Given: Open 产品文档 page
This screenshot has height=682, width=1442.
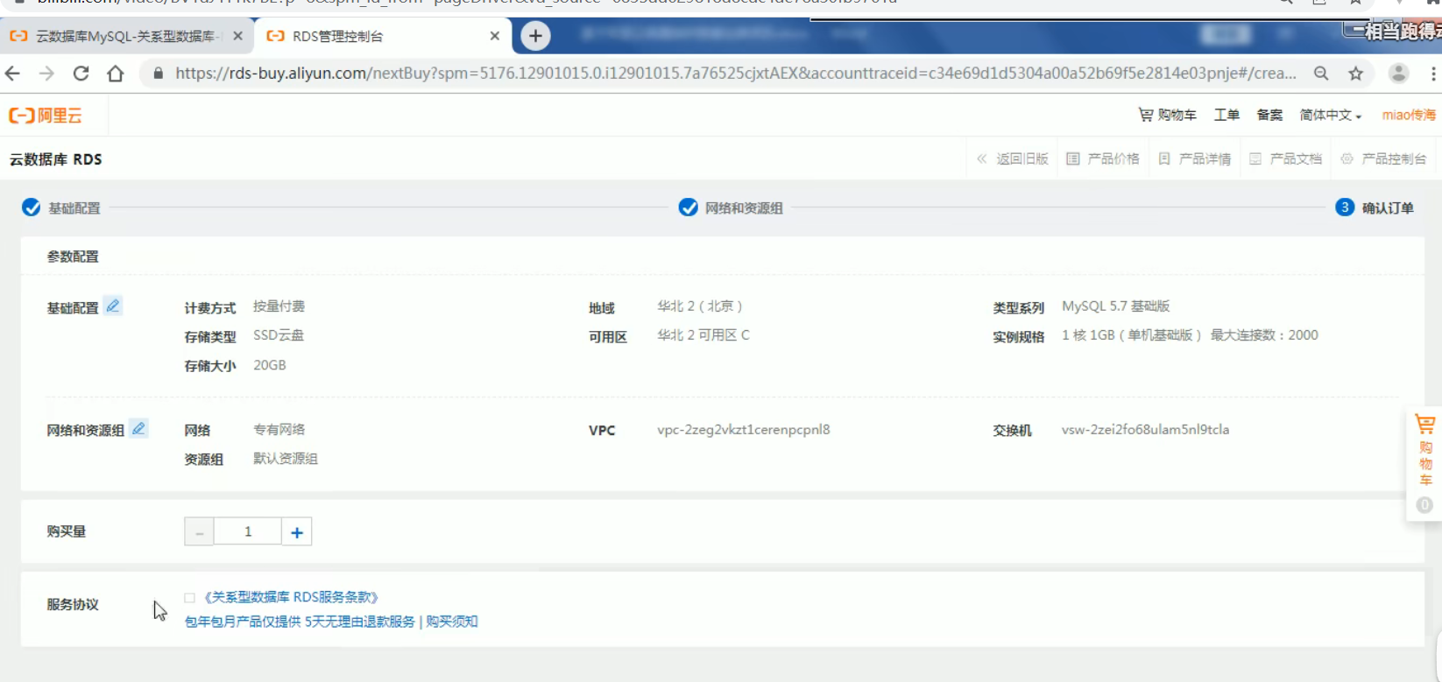Looking at the screenshot, I should 1286,158.
